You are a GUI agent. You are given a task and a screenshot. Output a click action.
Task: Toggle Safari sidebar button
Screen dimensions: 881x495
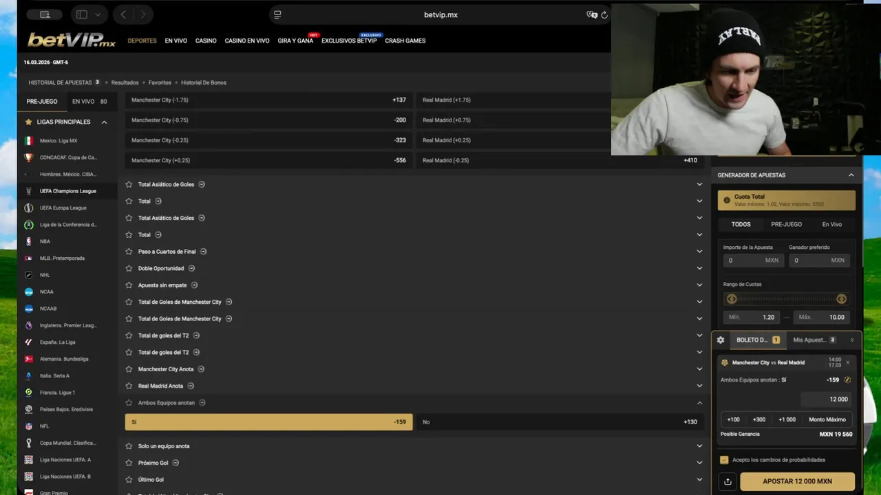[x=82, y=14]
